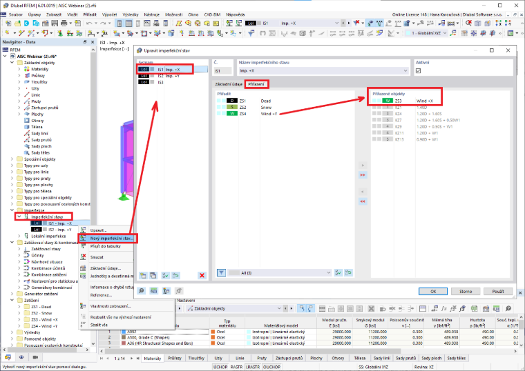
Task: Expand the Materiály tree node
Action: 19,69
